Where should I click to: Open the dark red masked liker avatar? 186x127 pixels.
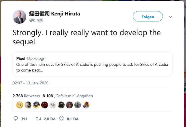tap(44, 105)
